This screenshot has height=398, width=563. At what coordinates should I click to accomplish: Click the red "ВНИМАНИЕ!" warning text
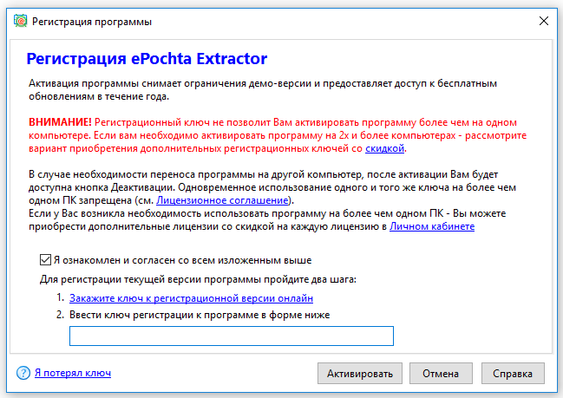pos(60,122)
